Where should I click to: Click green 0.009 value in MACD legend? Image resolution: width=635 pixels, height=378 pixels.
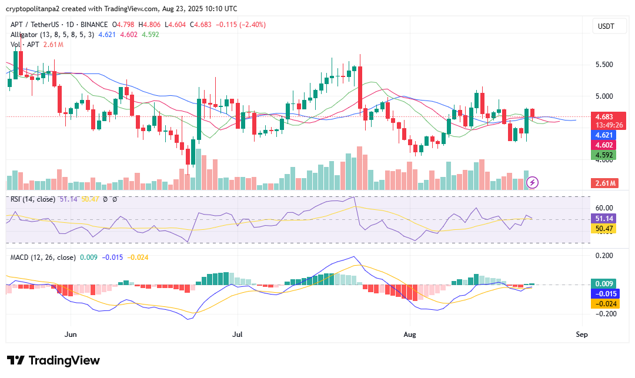(89, 257)
